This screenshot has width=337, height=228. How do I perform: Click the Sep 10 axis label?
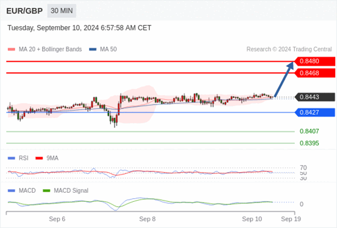[x=252, y=219]
